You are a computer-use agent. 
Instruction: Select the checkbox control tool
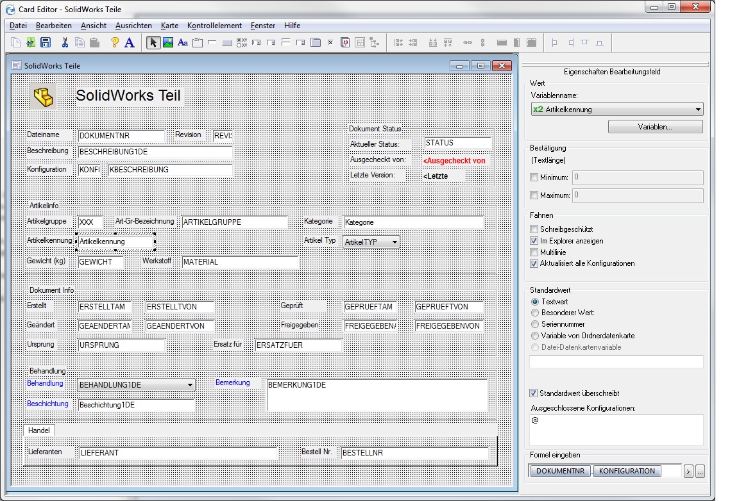point(330,43)
